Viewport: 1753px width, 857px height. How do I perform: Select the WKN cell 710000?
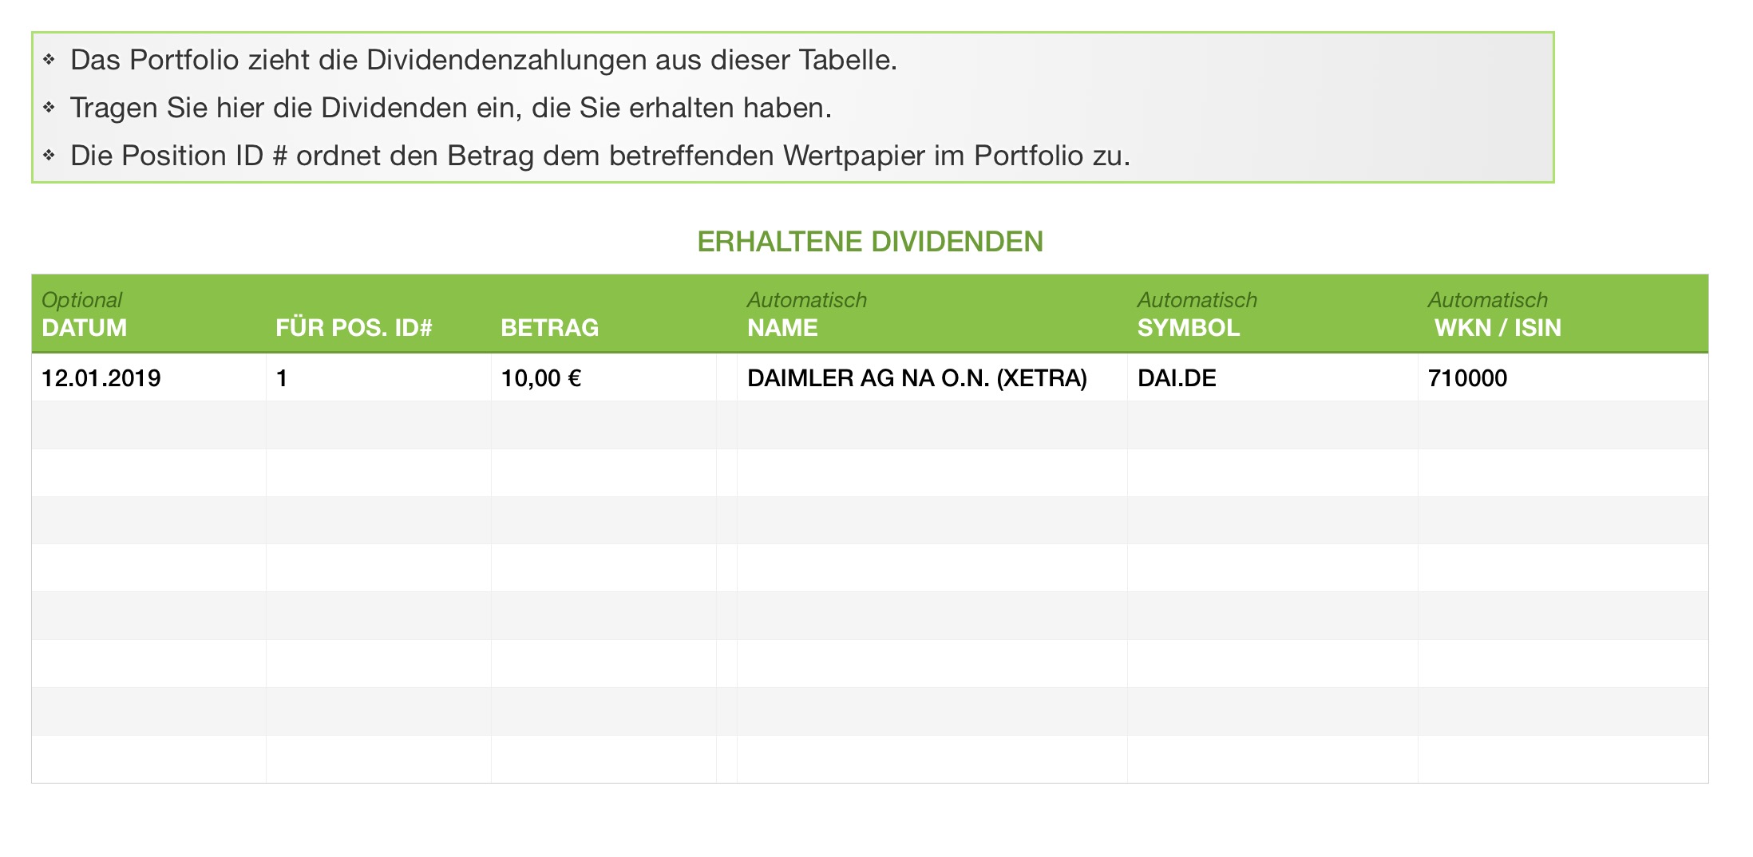point(1467,378)
